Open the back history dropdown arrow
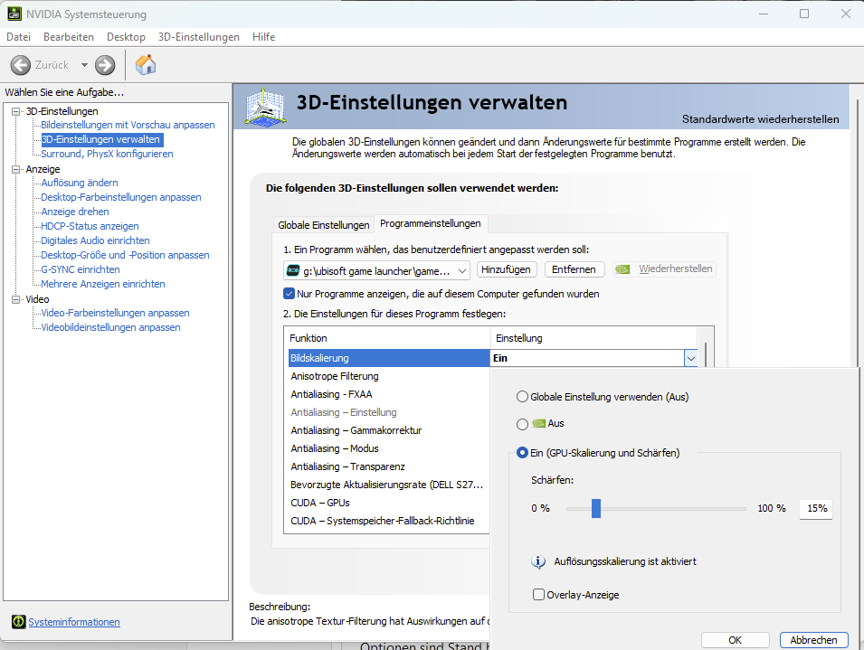864x650 pixels. point(84,65)
